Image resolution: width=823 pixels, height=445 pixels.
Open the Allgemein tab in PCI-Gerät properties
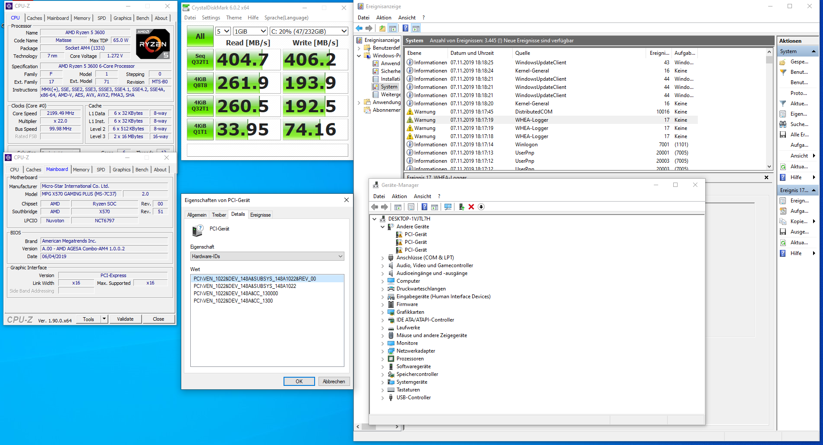(x=197, y=215)
